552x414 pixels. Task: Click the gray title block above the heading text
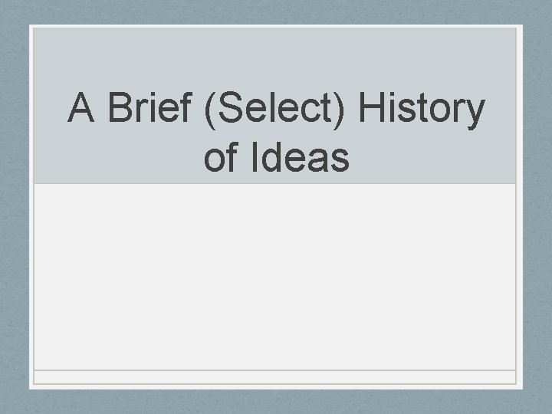[x=275, y=56]
